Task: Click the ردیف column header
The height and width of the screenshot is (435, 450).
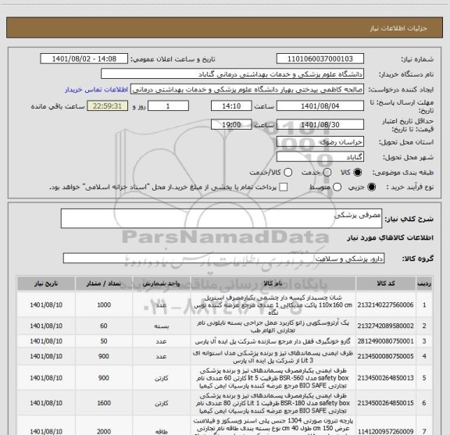Action: coord(424,283)
